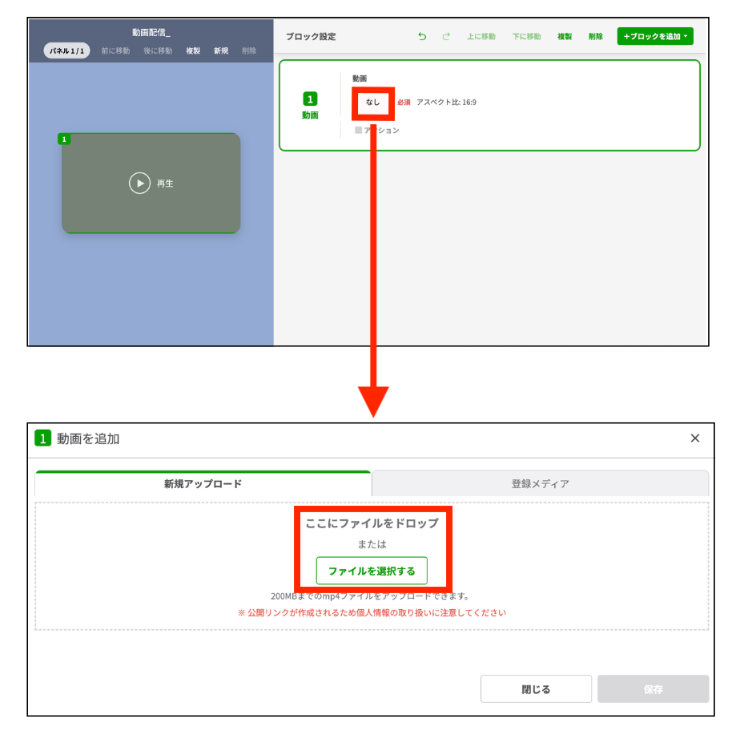Click the 保存 button
Viewport: 740px width, 739px height.
coord(652,689)
